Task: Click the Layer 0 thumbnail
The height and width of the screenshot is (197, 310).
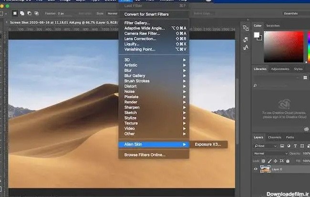Action: coord(265,169)
